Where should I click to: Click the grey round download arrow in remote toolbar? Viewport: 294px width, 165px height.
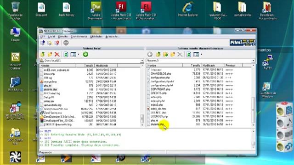(x=150, y=55)
